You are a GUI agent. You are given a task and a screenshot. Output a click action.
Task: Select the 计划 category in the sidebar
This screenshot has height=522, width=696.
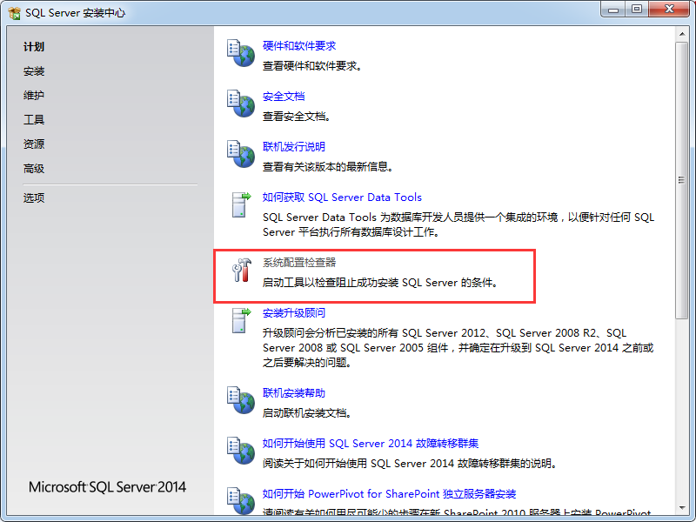(34, 47)
